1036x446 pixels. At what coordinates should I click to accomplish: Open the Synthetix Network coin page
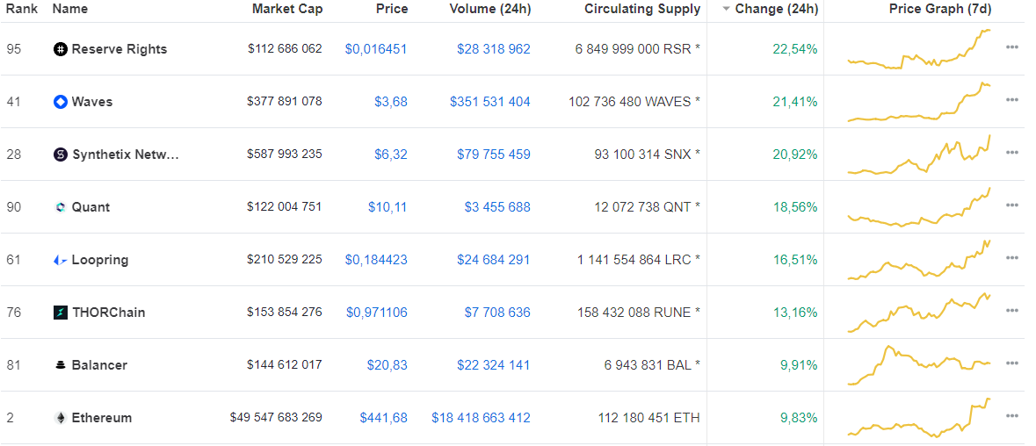[x=126, y=155]
